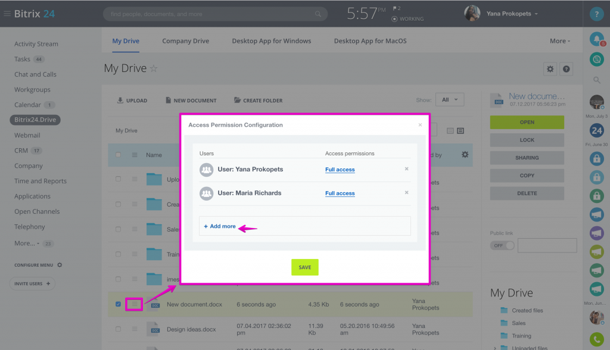This screenshot has height=350, width=610.
Task: Click Add more in the permissions dialog
Action: tap(220, 226)
